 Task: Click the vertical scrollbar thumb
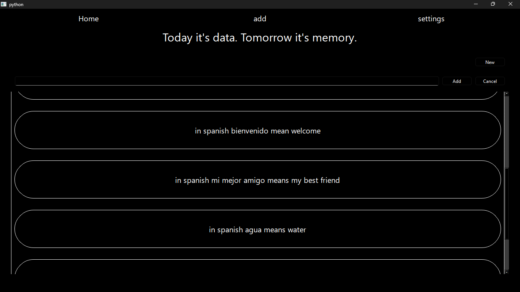pyautogui.click(x=507, y=203)
